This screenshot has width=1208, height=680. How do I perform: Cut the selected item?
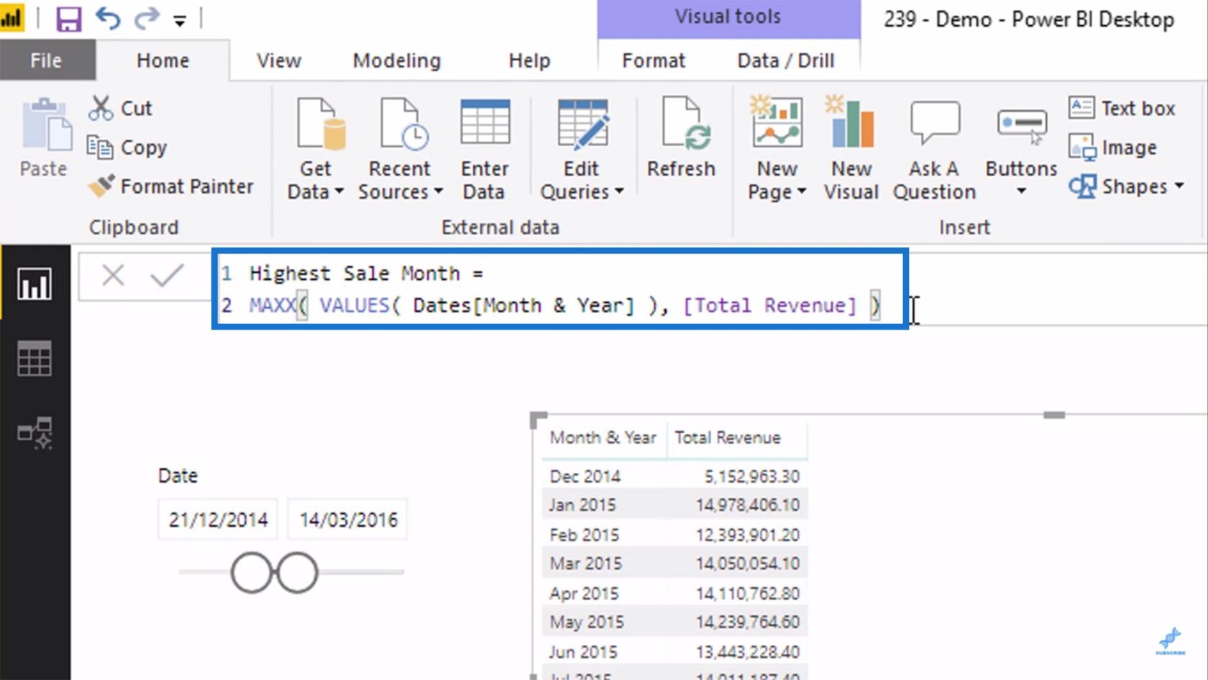pyautogui.click(x=120, y=108)
